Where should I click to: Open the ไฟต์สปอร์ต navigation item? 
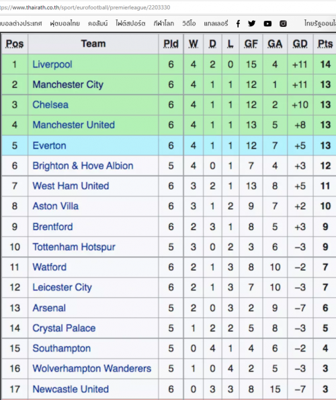click(x=130, y=24)
